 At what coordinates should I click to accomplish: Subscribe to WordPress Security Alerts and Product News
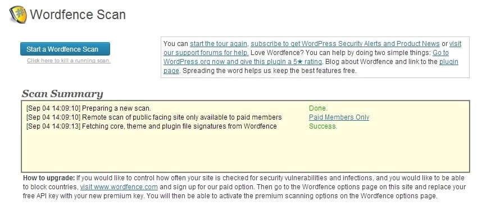(x=345, y=44)
